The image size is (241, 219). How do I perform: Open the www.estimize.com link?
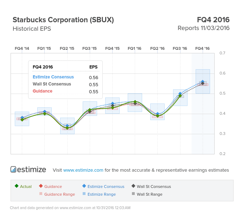83,170
